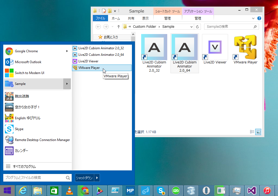Open iTunes from taskbar
278x196 pixels.
[x=267, y=191]
